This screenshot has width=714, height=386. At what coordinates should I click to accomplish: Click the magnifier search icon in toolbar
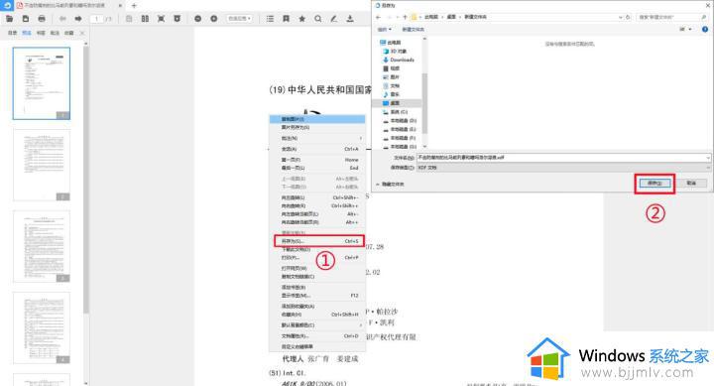coord(318,19)
